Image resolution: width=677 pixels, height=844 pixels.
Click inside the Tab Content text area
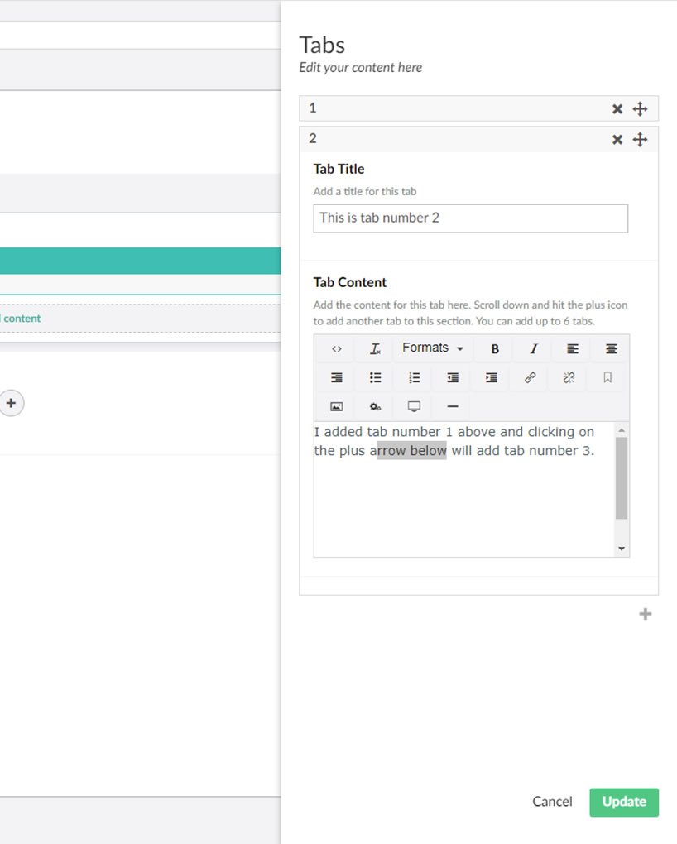(463, 489)
